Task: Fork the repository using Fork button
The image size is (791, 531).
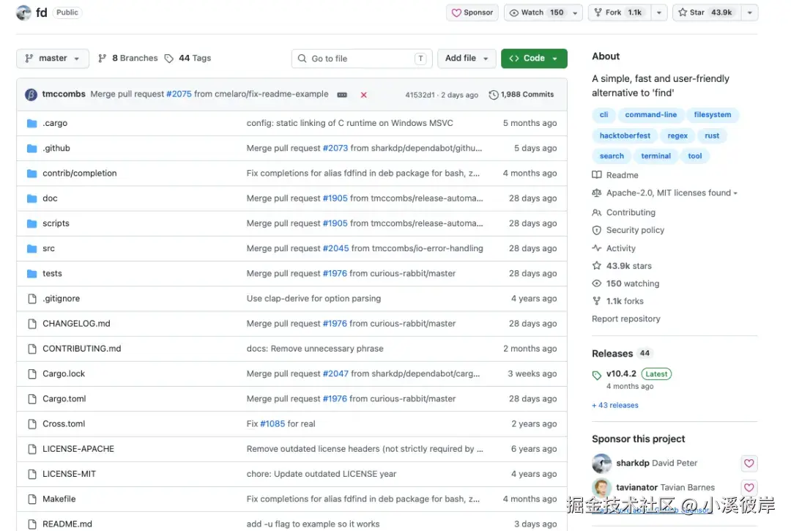Action: pyautogui.click(x=618, y=12)
